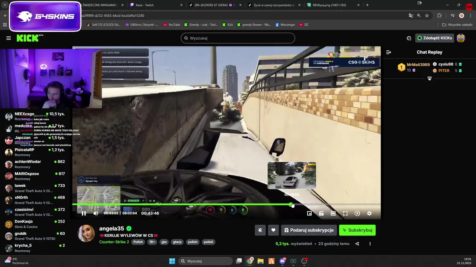Image resolution: width=476 pixels, height=267 pixels.
Task: Open video player settings gear
Action: click(x=369, y=213)
